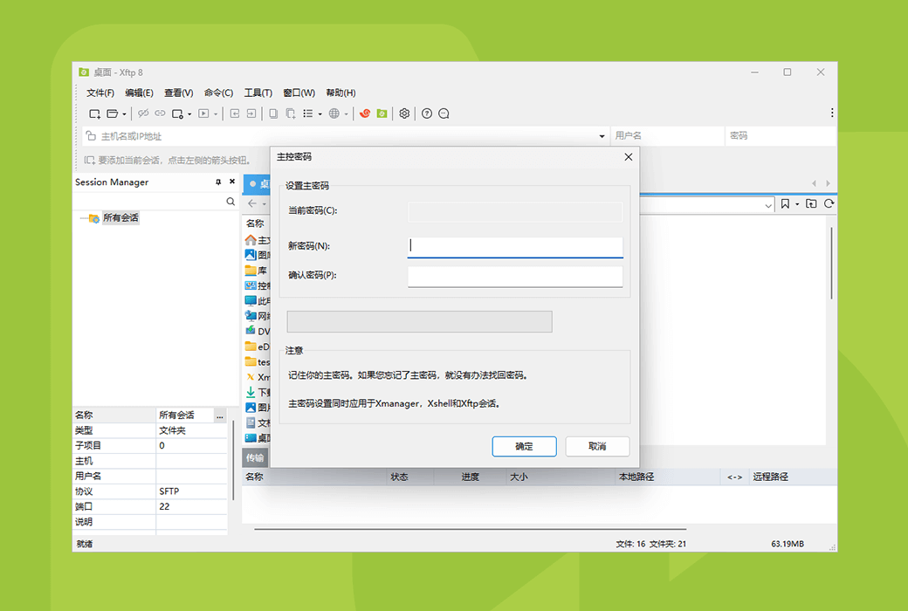Viewport: 908px width, 611px height.
Task: Open the arrow next to the bookmark icon
Action: point(797,204)
